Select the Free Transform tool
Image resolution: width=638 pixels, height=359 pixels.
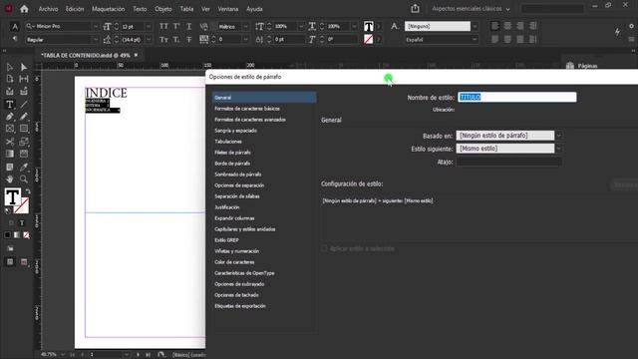[x=24, y=142]
